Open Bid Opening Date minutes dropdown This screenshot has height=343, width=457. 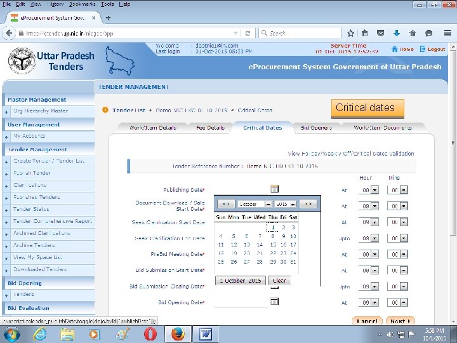click(397, 302)
